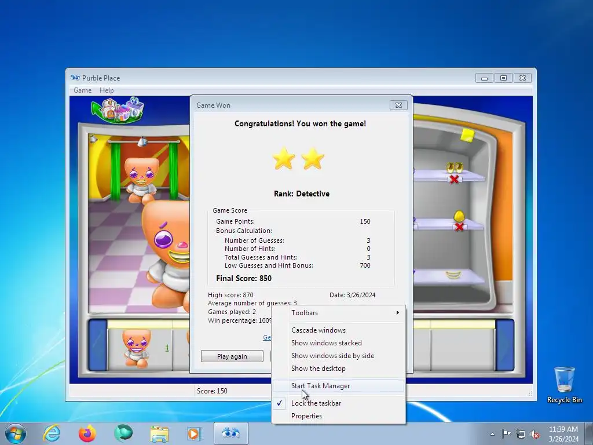The image size is (593, 445).
Task: Click the Purble standing by green curtains
Action: (x=141, y=181)
